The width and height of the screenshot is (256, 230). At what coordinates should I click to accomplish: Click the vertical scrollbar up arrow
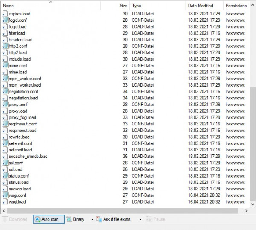tap(253, 5)
